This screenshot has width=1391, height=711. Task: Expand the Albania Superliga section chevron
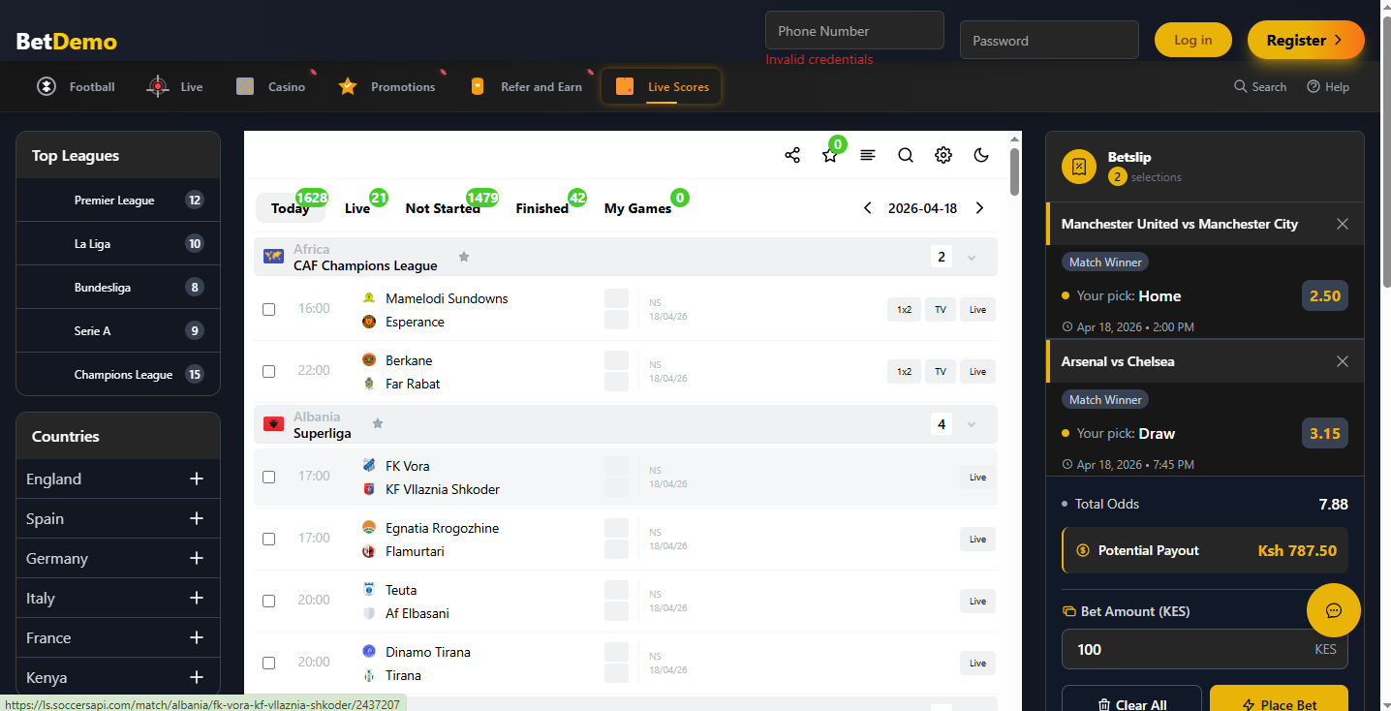pos(972,423)
